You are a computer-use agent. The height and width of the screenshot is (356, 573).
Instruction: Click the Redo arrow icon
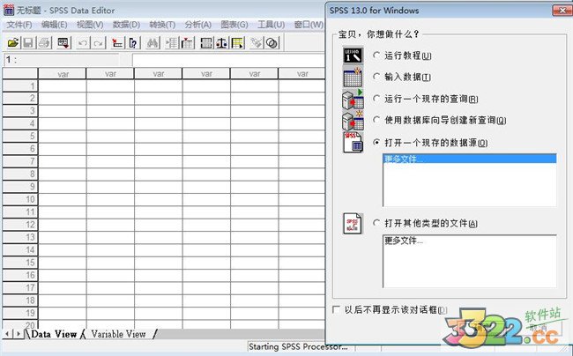(x=99, y=43)
